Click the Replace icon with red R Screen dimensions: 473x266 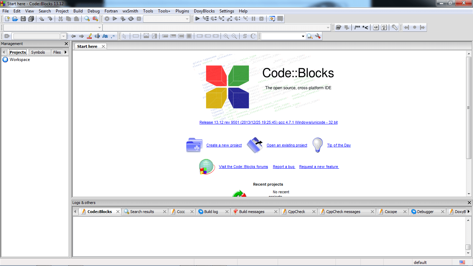[95, 19]
